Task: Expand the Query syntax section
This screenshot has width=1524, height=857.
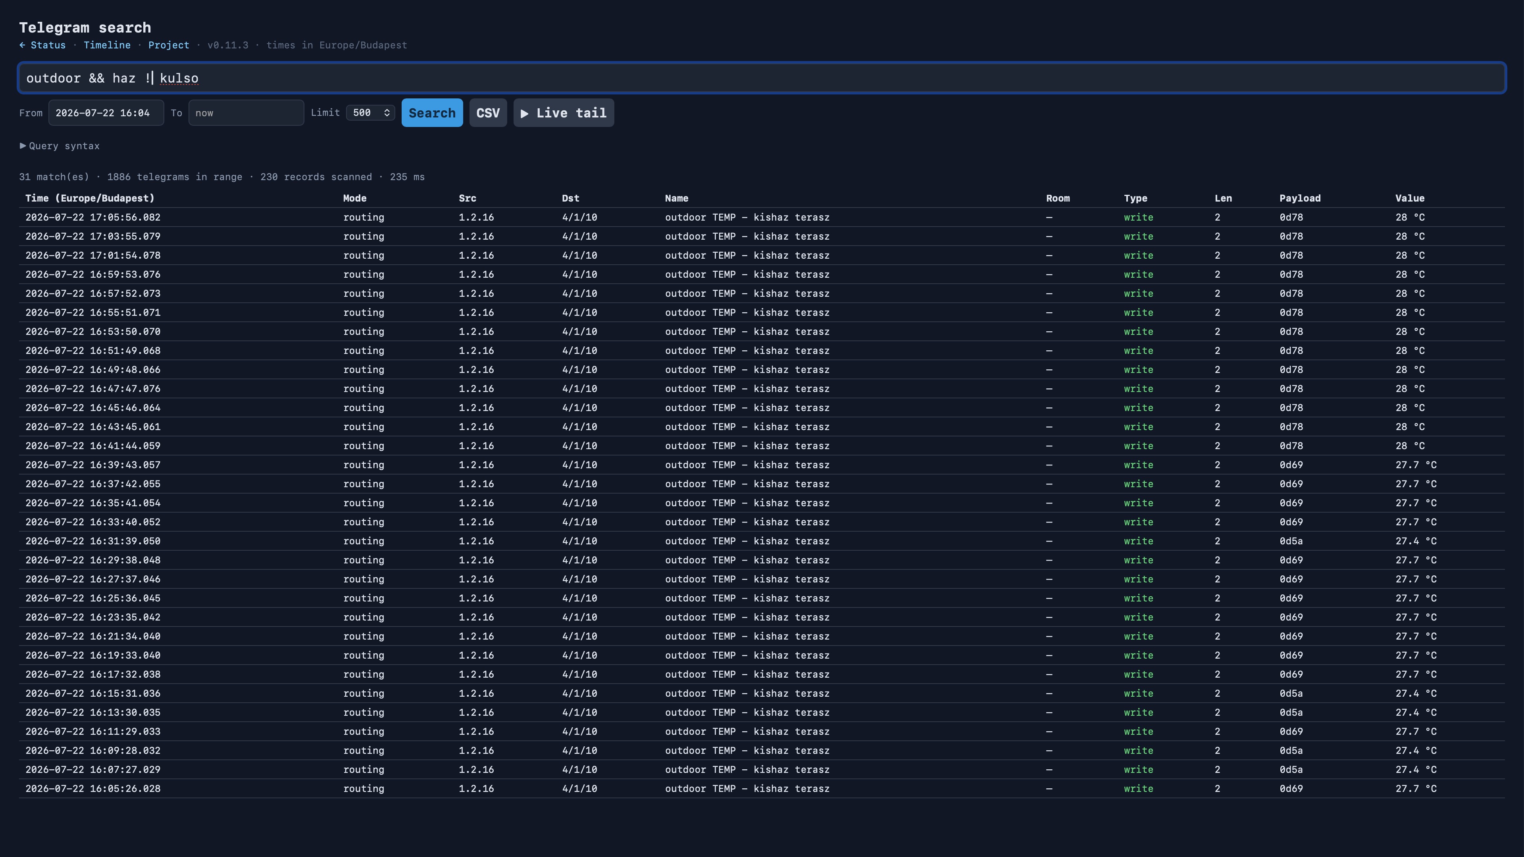Action: click(59, 146)
